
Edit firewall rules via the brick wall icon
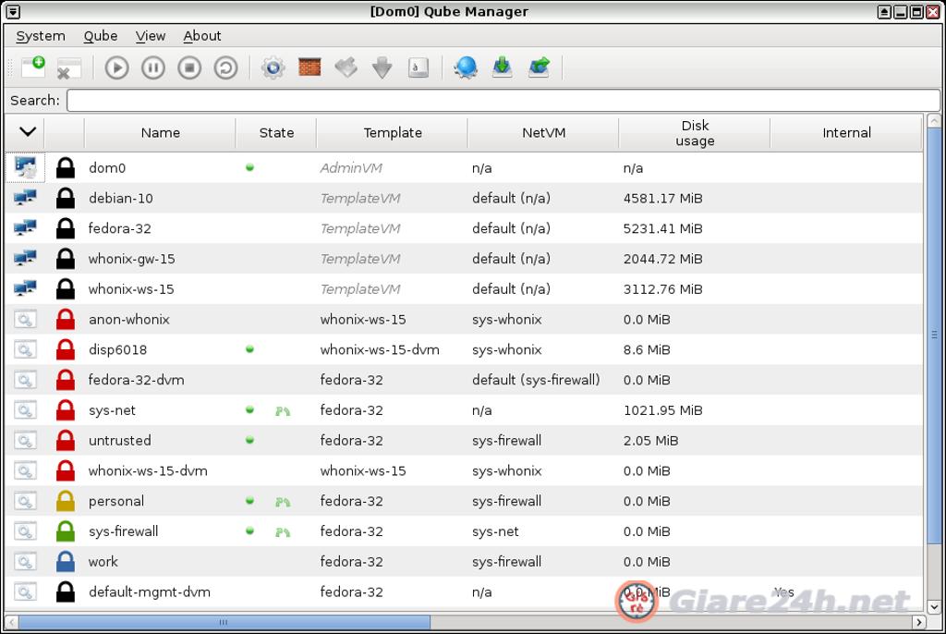(309, 67)
